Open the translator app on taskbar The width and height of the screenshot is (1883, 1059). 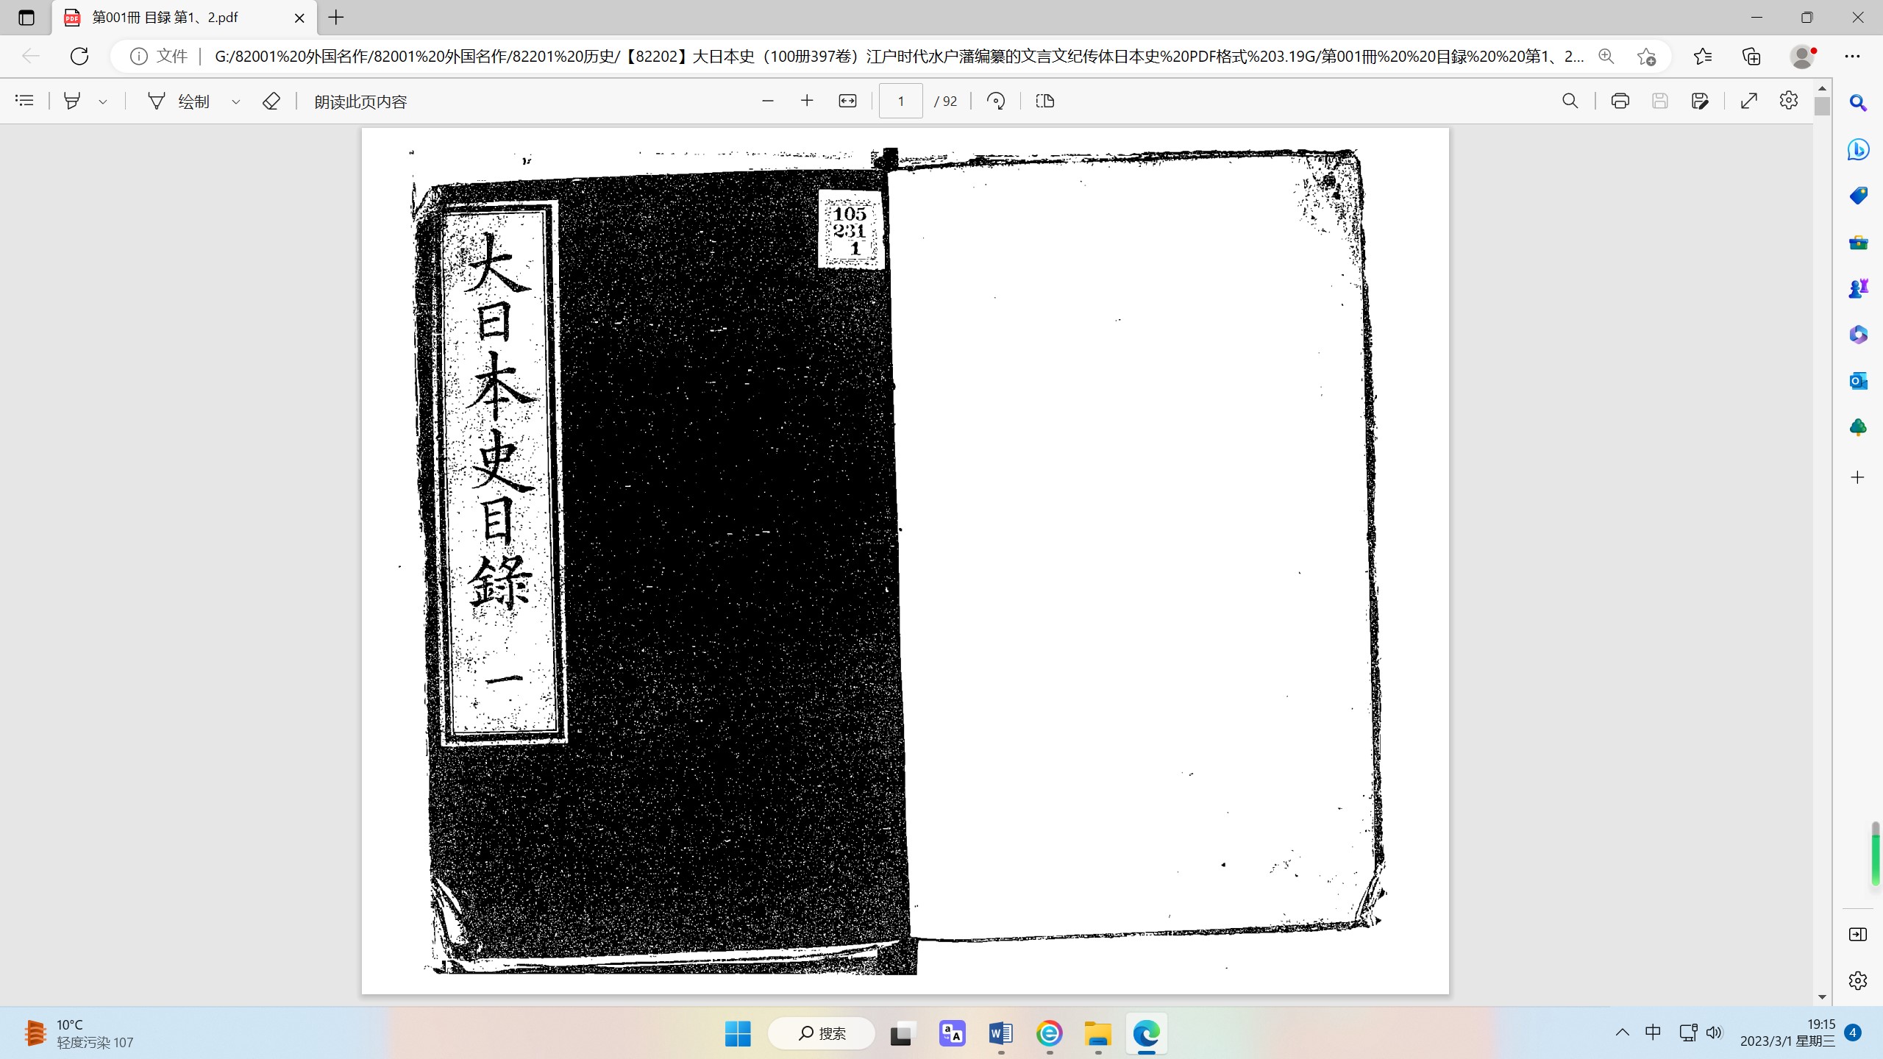click(x=953, y=1033)
